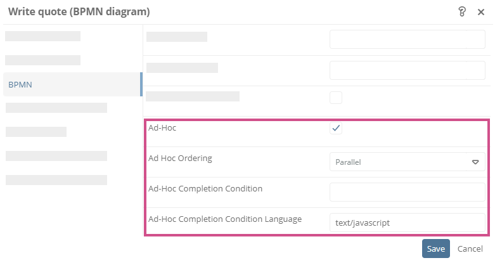Focus the second empty field below the first
The image size is (495, 265).
click(x=408, y=70)
